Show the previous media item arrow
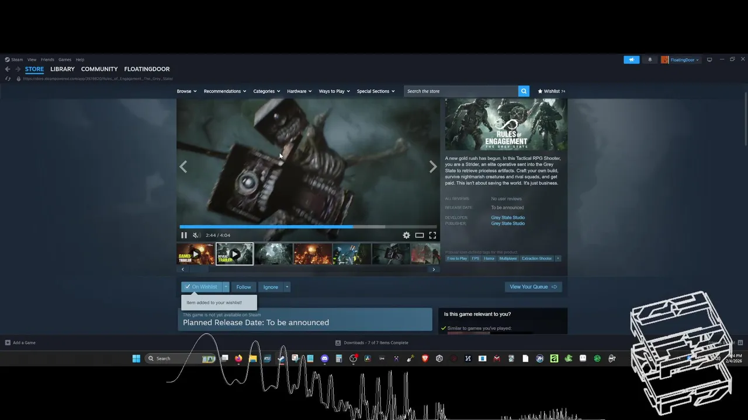The height and width of the screenshot is (420, 748). [x=183, y=167]
